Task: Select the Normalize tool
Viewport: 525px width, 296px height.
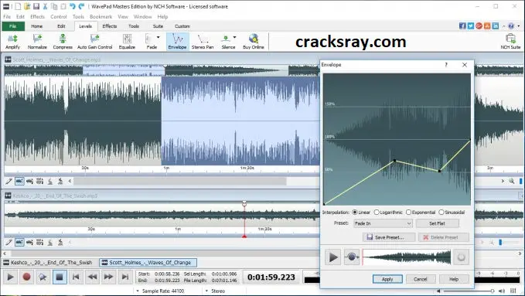Action: click(37, 42)
